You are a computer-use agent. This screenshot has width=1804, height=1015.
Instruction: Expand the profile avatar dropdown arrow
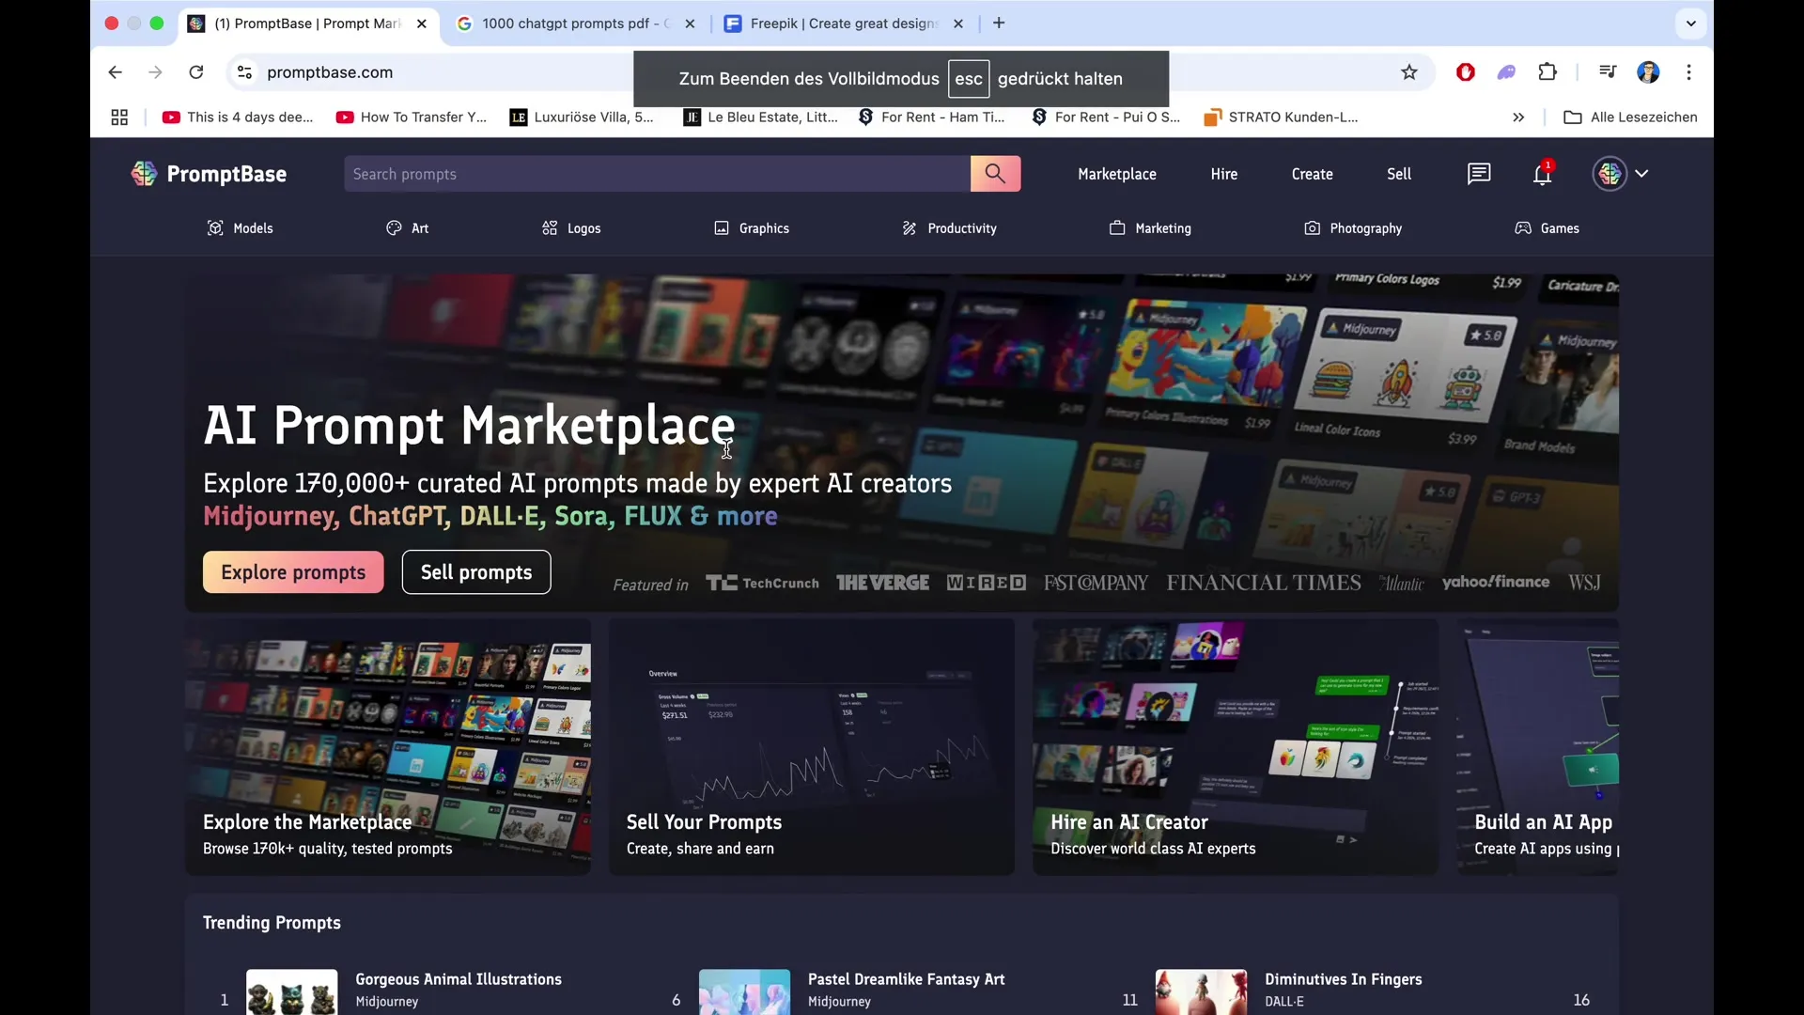(1641, 174)
